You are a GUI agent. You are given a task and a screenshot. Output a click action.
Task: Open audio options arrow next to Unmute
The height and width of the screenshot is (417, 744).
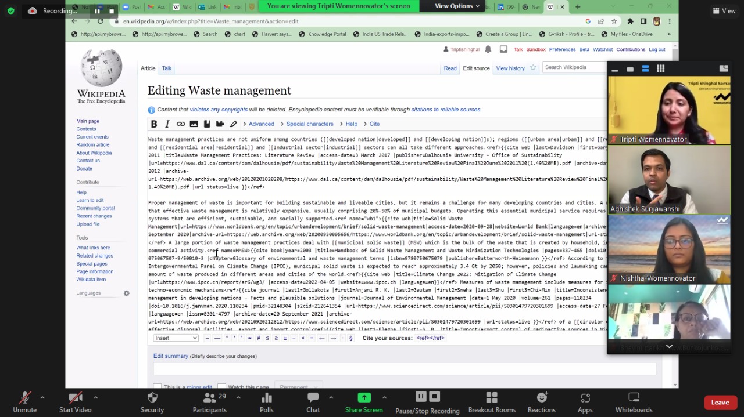pyautogui.click(x=42, y=398)
